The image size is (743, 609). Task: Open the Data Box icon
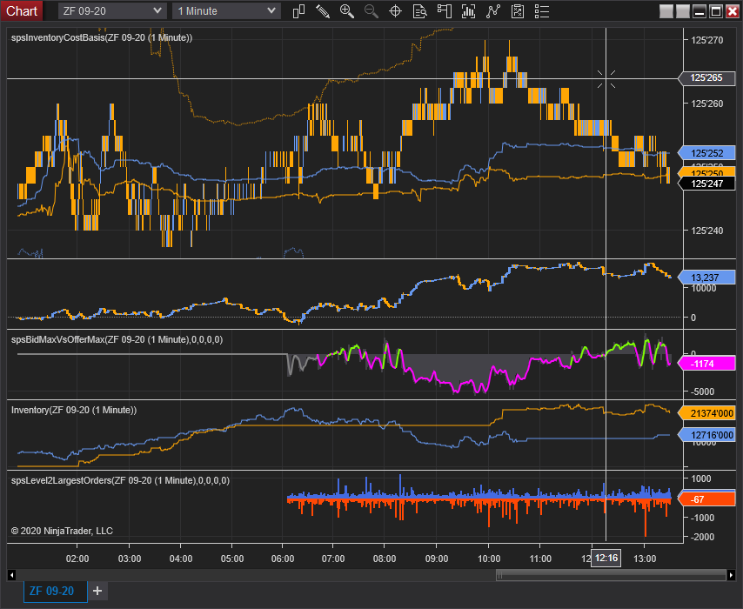(420, 11)
